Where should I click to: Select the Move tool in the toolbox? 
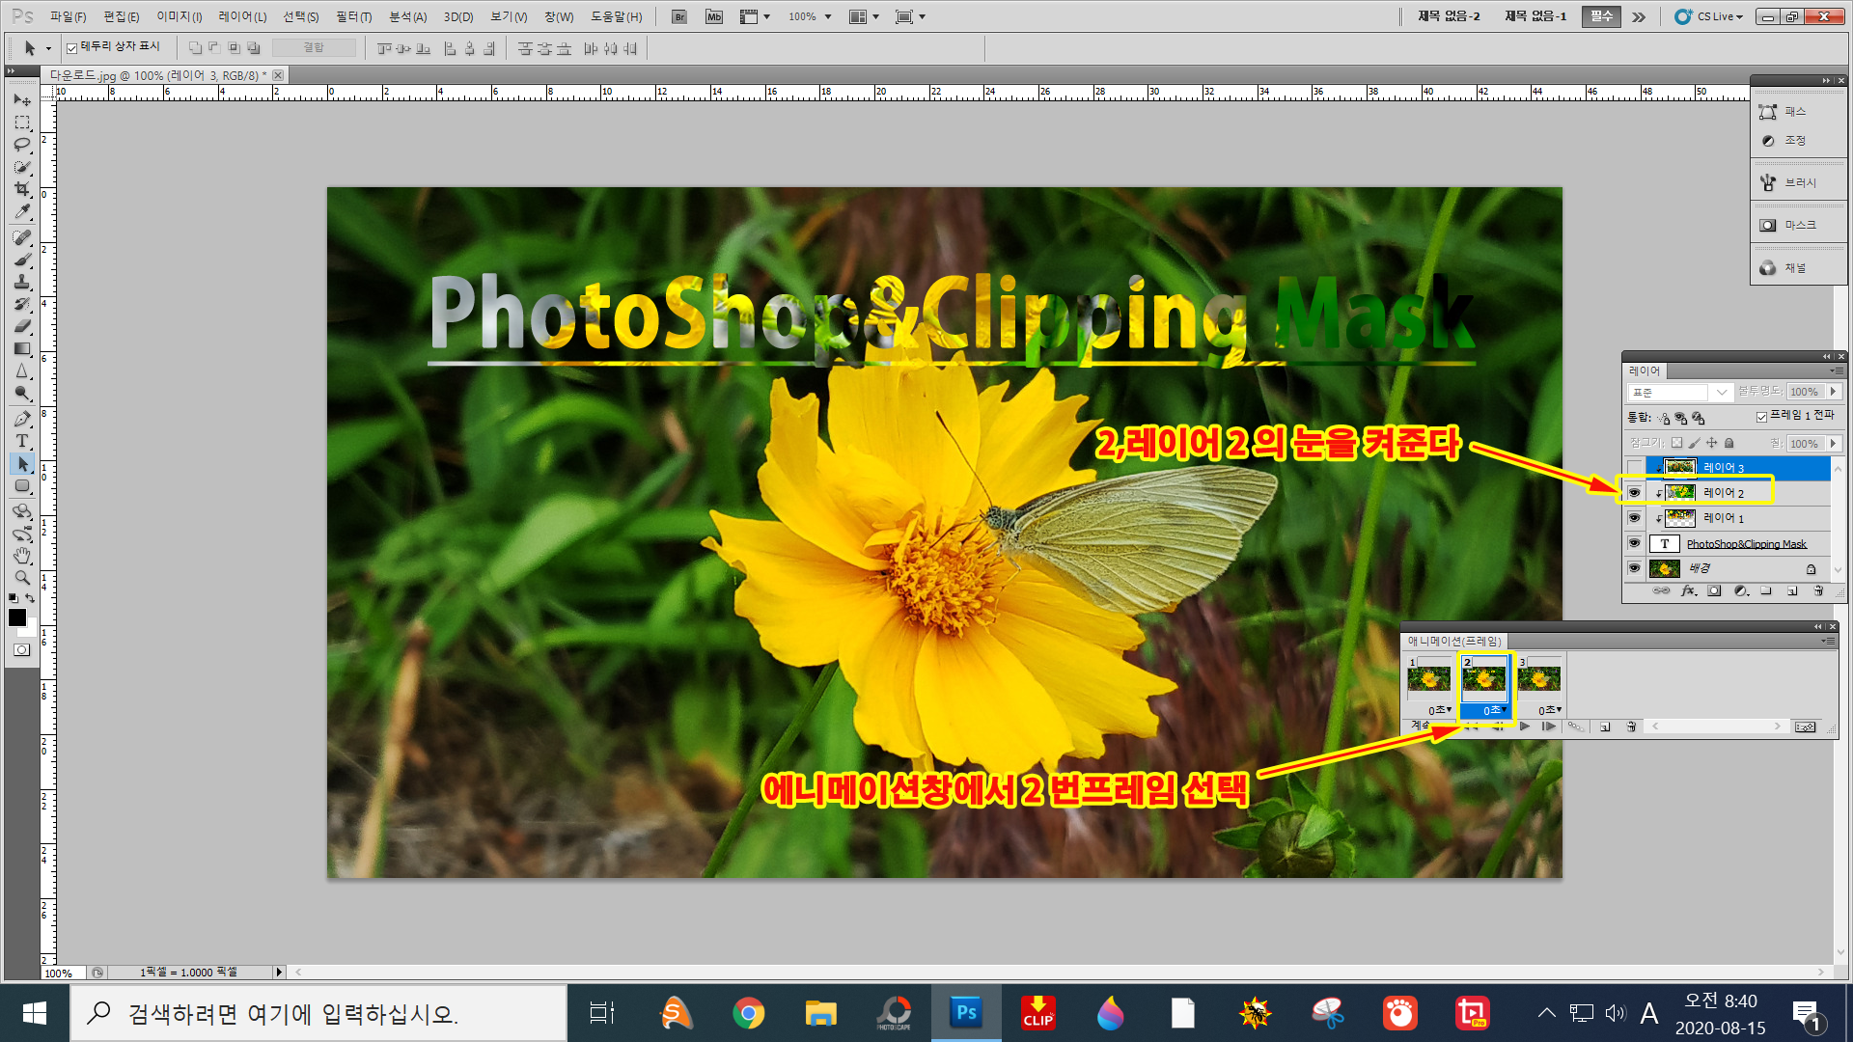(22, 100)
